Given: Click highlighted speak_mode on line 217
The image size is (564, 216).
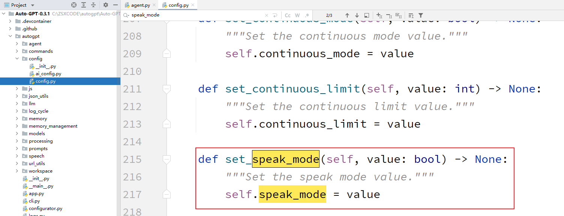Looking at the screenshot, I should coord(292,194).
